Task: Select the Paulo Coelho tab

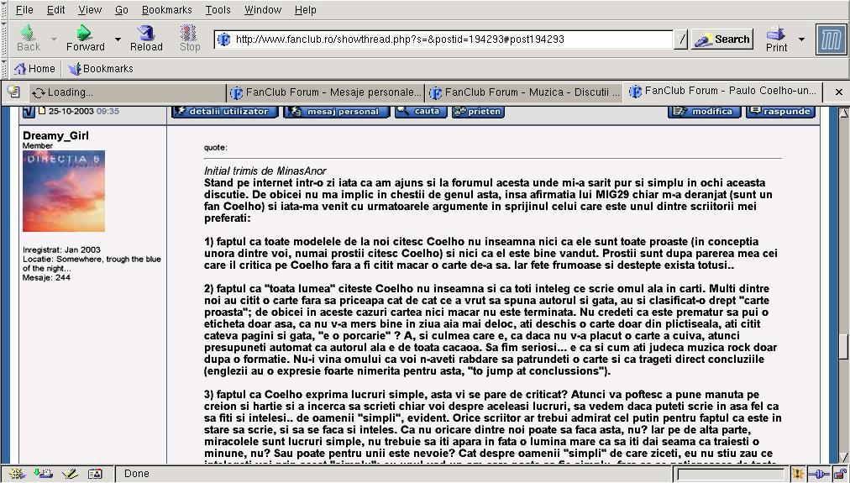Action: pyautogui.click(x=723, y=91)
